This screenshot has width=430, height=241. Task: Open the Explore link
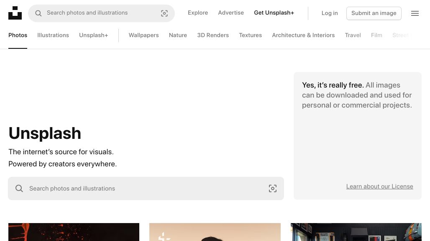(x=198, y=13)
